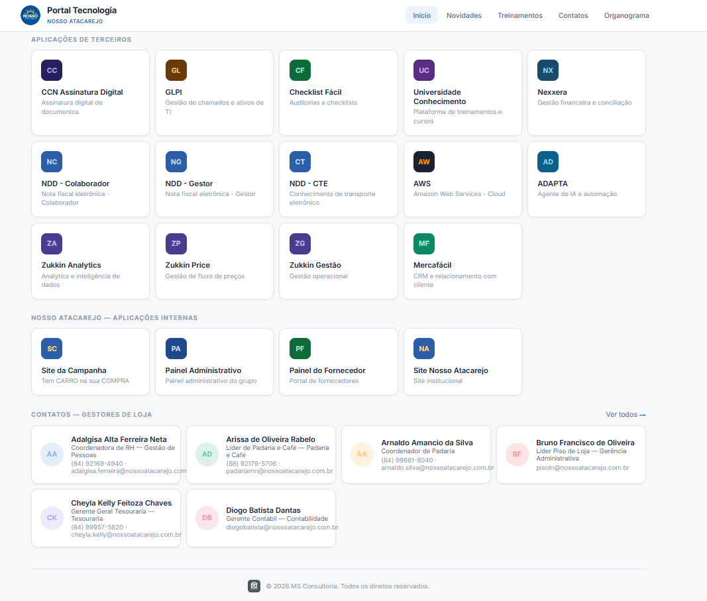The image size is (707, 601).
Task: Switch to the Treinamentos tab
Action: tap(520, 15)
